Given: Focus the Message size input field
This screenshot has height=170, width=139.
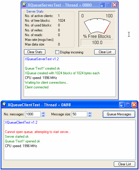Looking at the screenshot, I should tap(79, 114).
